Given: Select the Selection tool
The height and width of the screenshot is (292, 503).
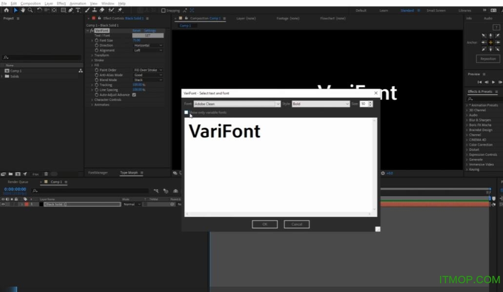Looking at the screenshot, I should pyautogui.click(x=15, y=9).
